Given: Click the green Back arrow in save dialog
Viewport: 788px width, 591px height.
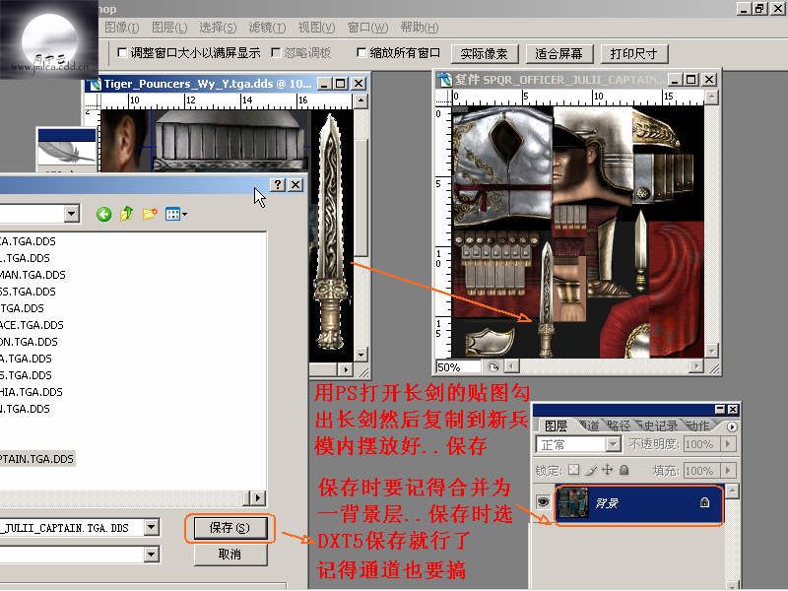Looking at the screenshot, I should pos(103,214).
